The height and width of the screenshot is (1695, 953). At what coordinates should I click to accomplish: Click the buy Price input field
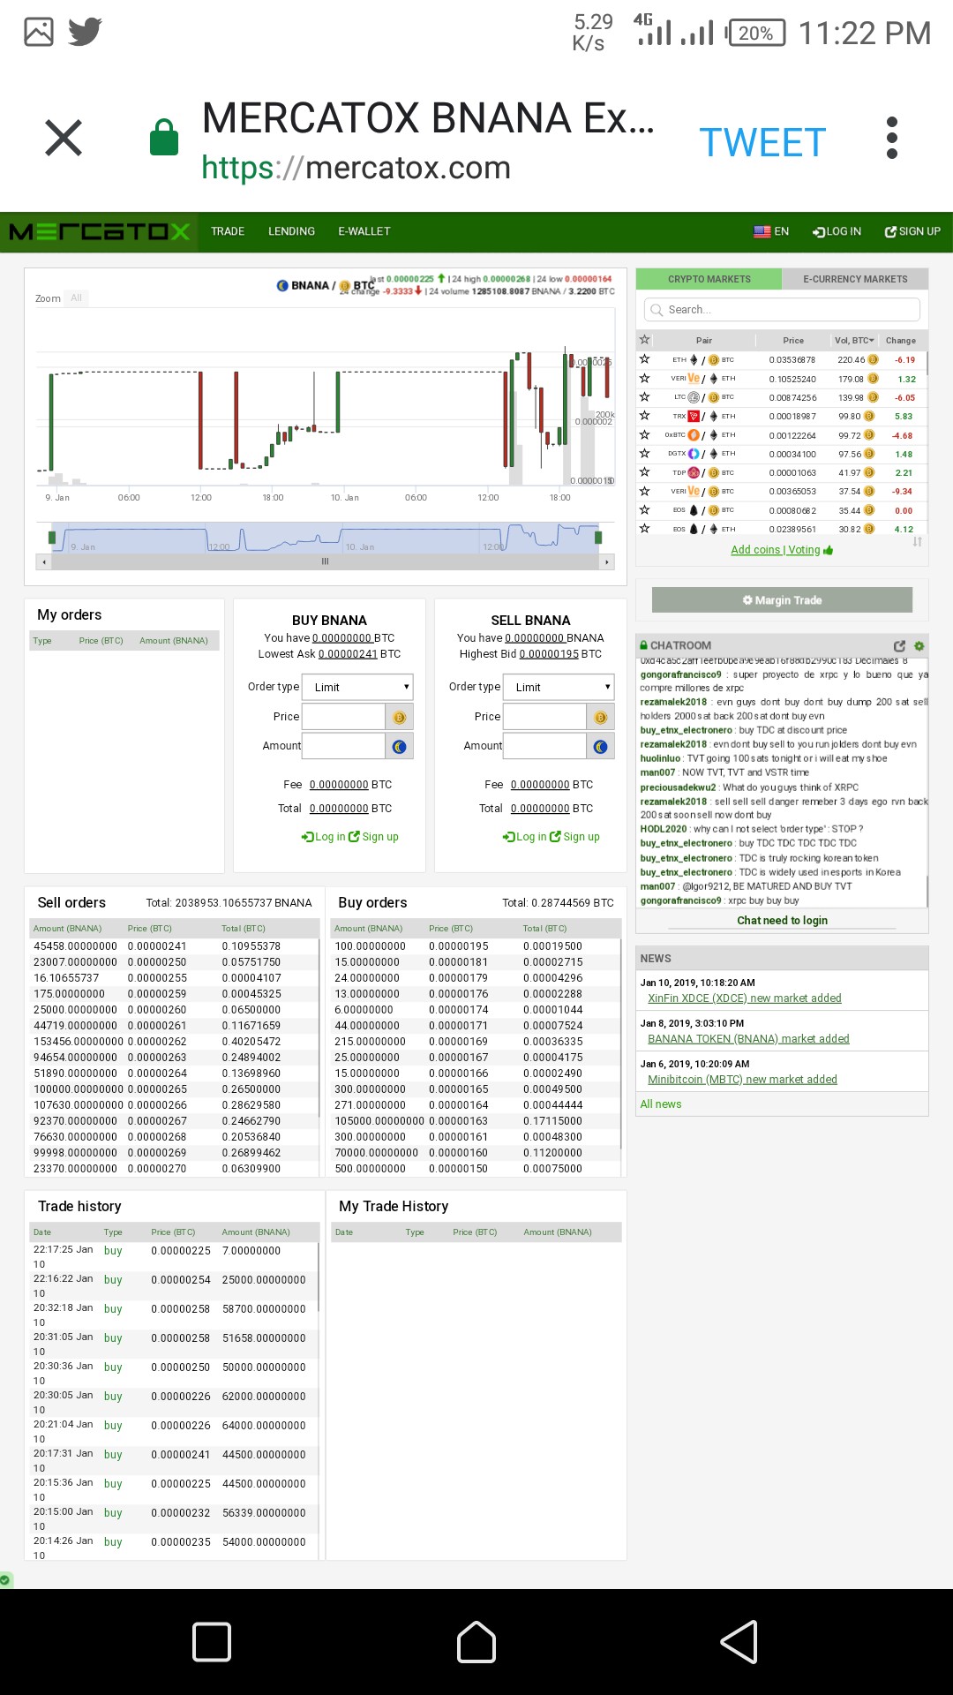click(343, 716)
